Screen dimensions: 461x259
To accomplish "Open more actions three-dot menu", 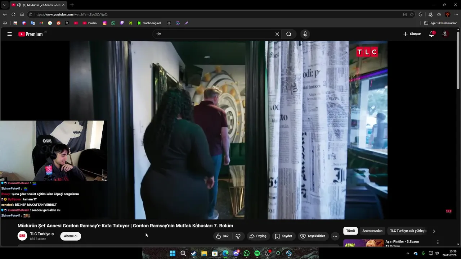I will [x=335, y=236].
